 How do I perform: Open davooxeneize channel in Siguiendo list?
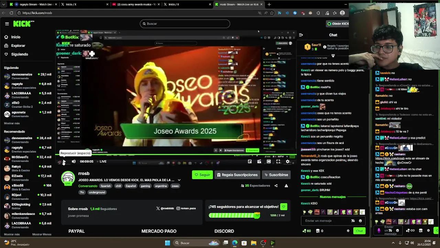click(27, 76)
